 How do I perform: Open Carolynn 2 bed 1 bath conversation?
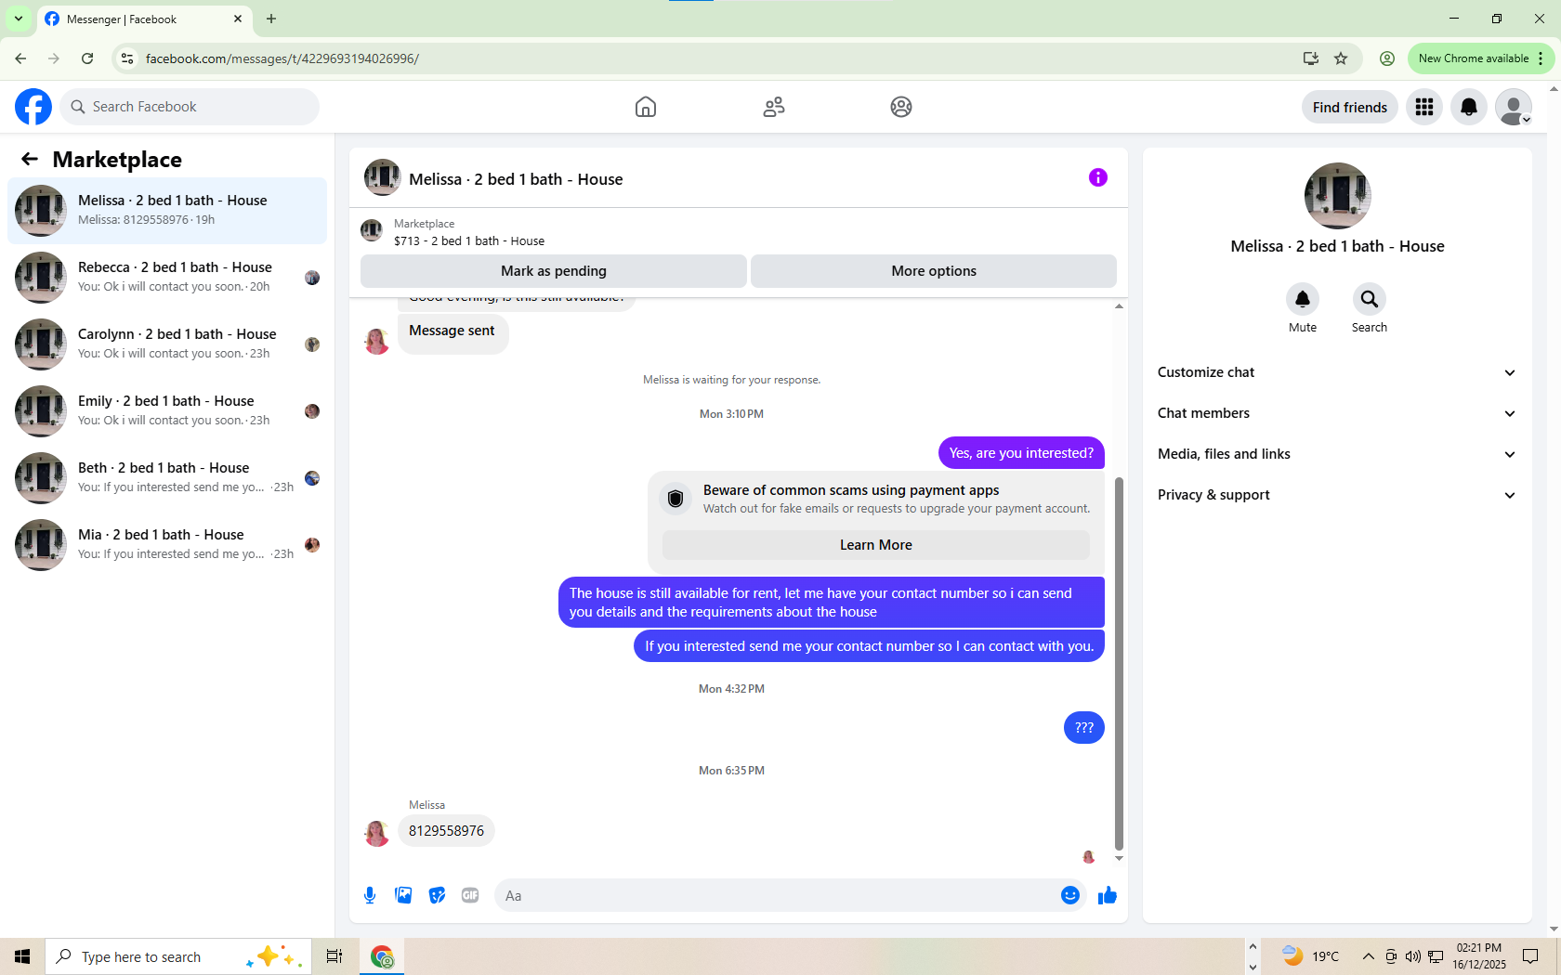[167, 344]
